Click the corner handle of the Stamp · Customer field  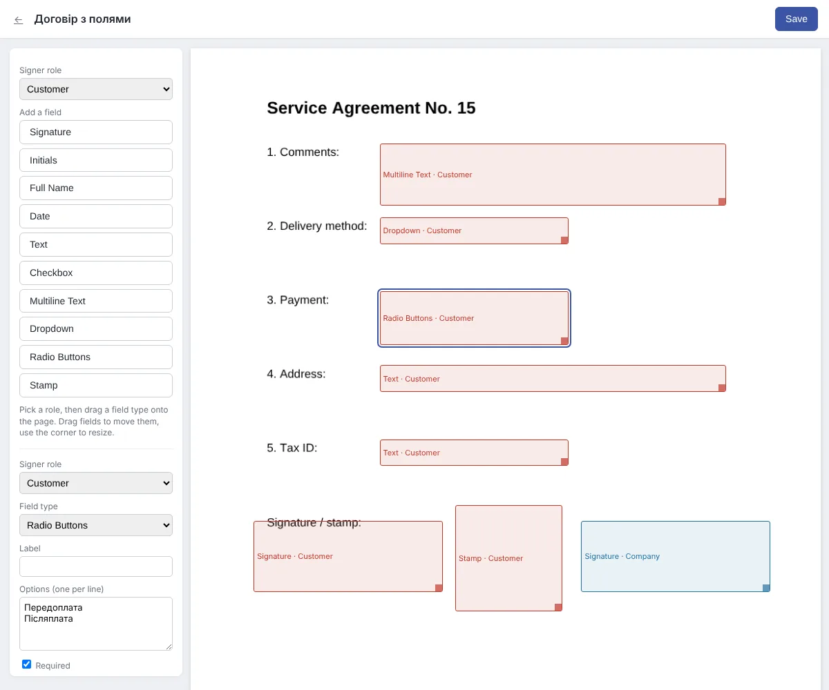pyautogui.click(x=558, y=607)
